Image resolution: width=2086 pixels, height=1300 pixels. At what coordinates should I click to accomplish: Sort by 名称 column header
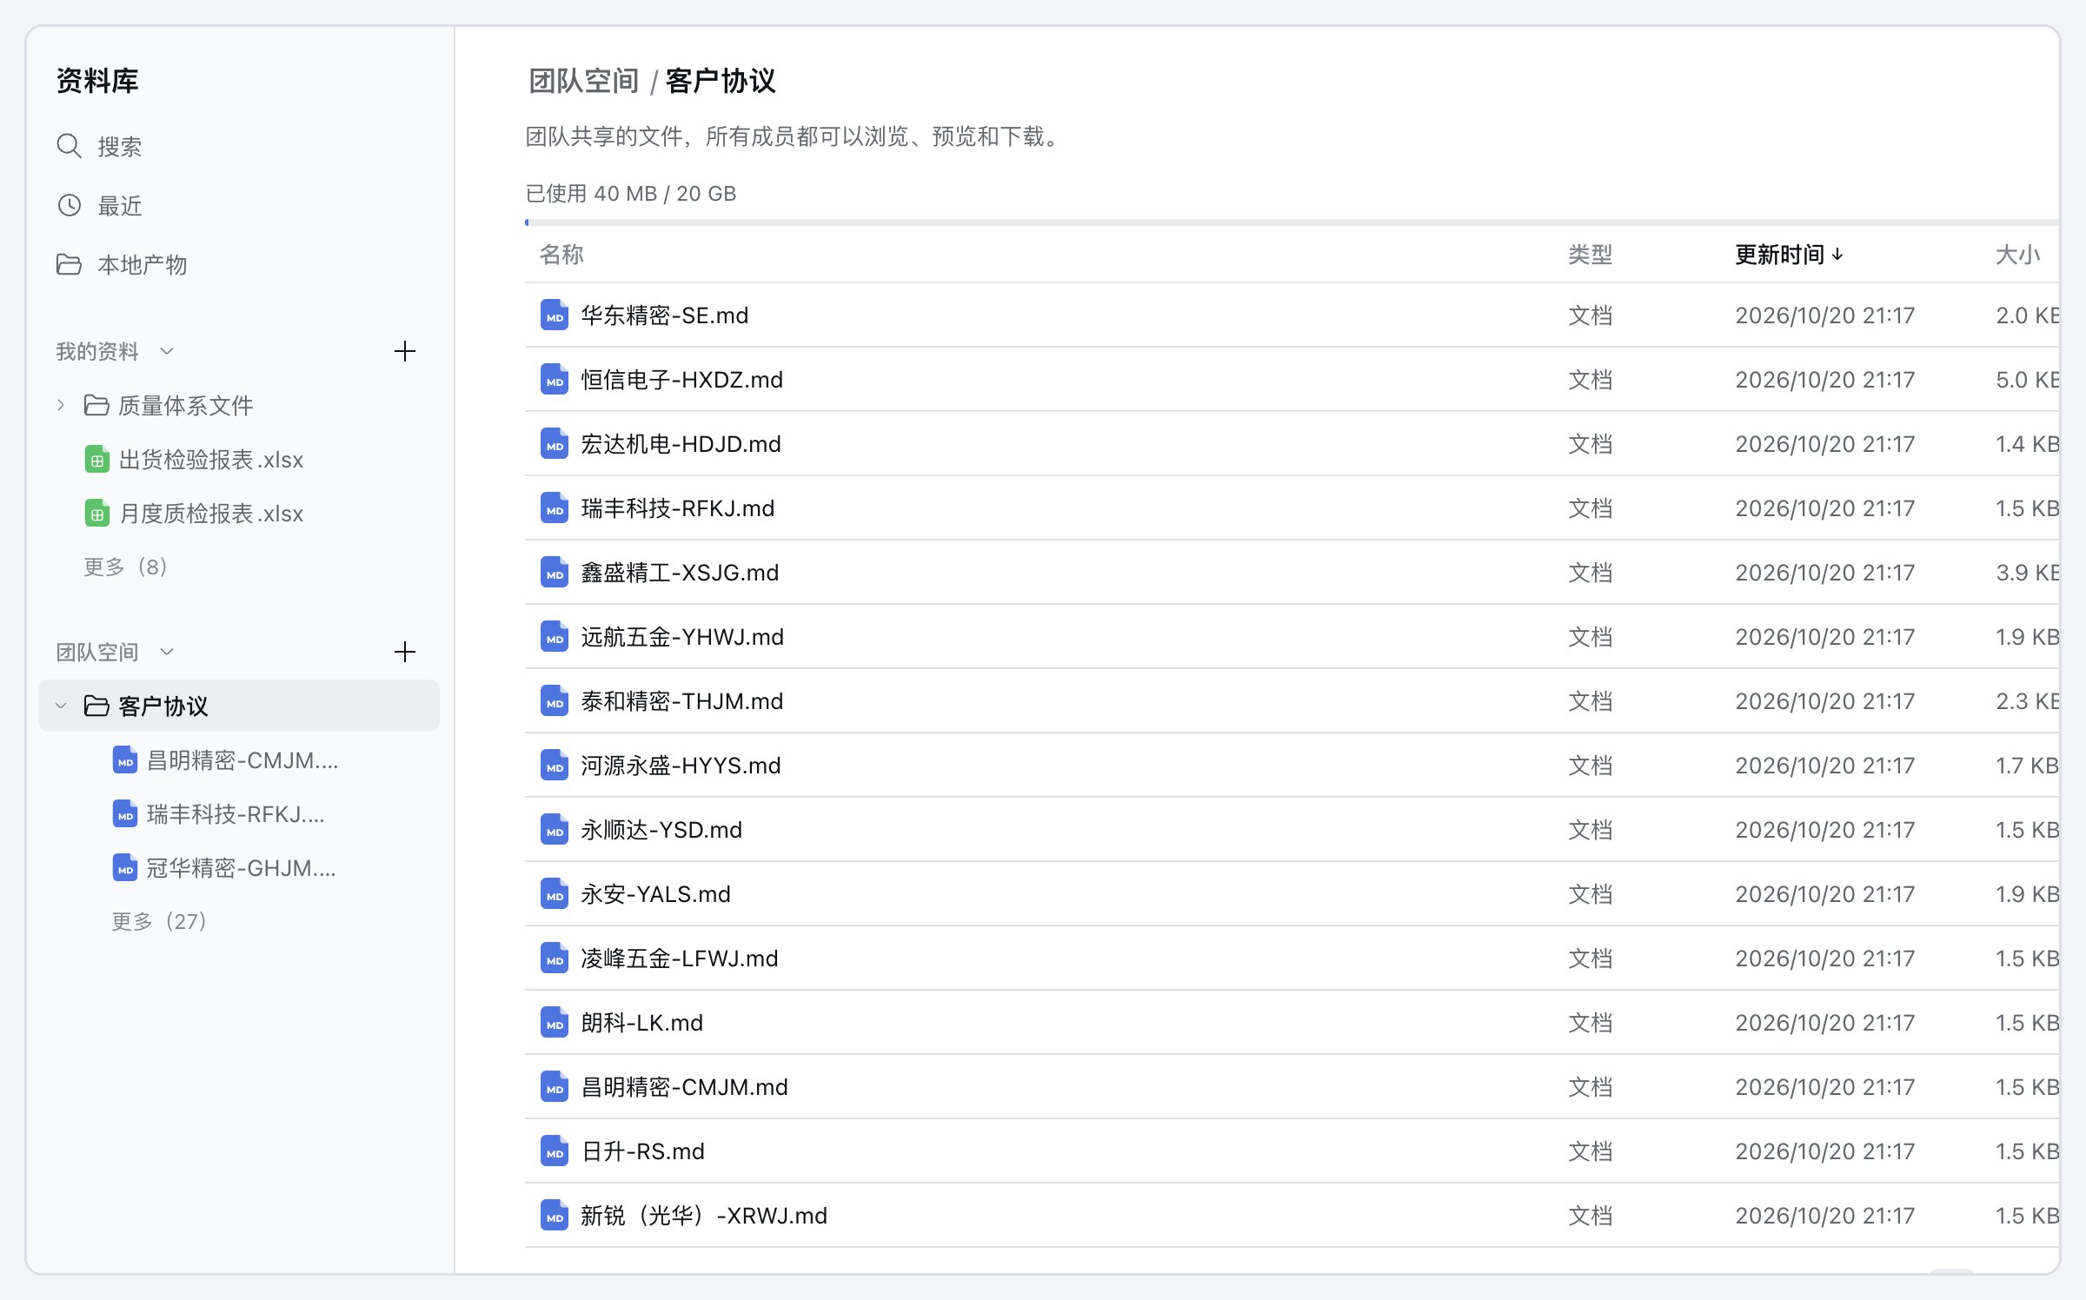point(561,255)
